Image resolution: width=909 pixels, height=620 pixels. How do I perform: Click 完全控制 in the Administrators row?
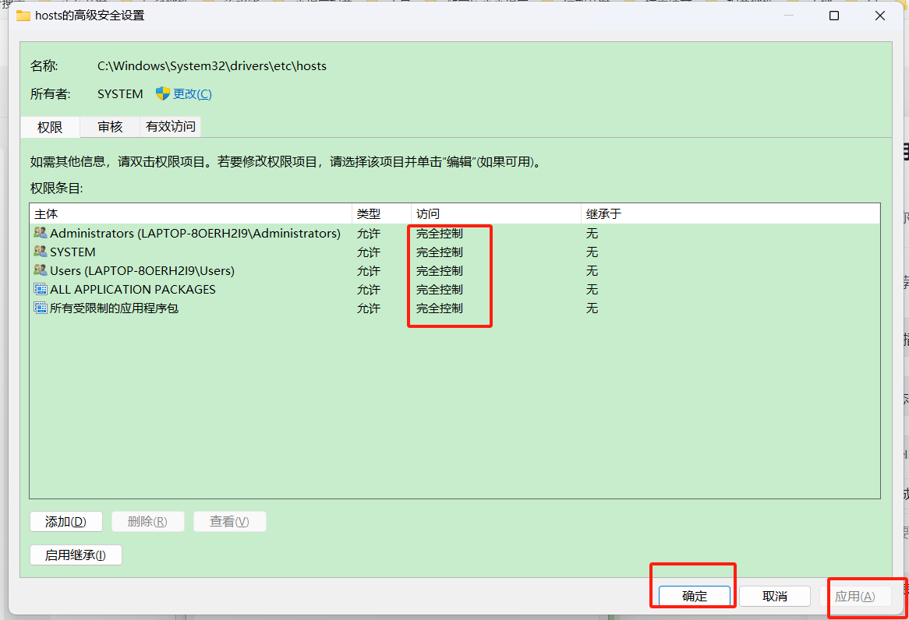[440, 233]
